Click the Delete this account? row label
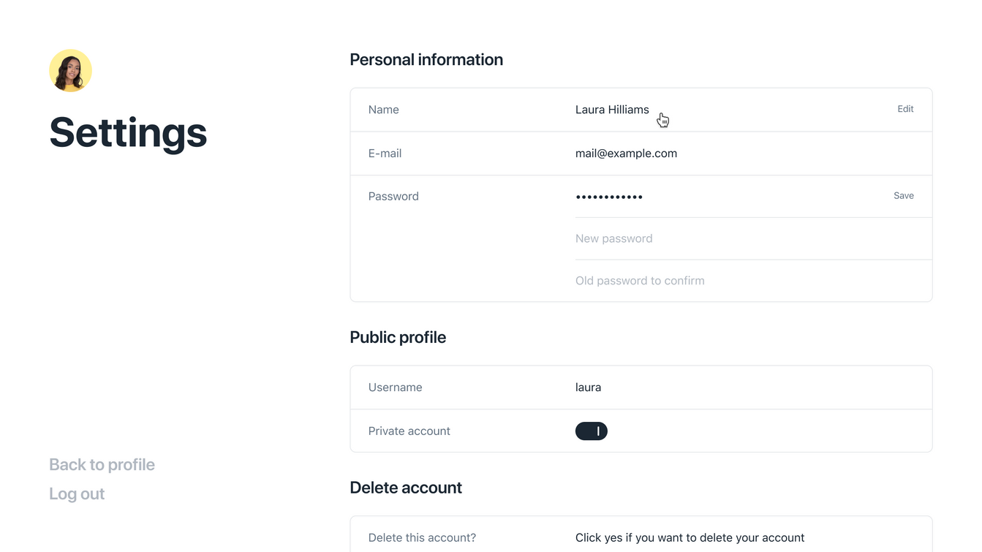This screenshot has height=552, width=982. [422, 538]
